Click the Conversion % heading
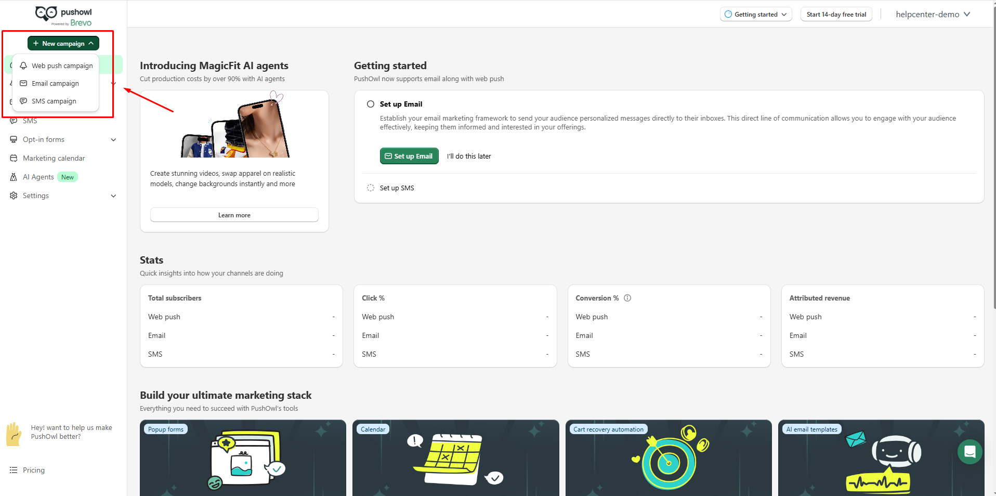Image resolution: width=996 pixels, height=496 pixels. pyautogui.click(x=597, y=298)
